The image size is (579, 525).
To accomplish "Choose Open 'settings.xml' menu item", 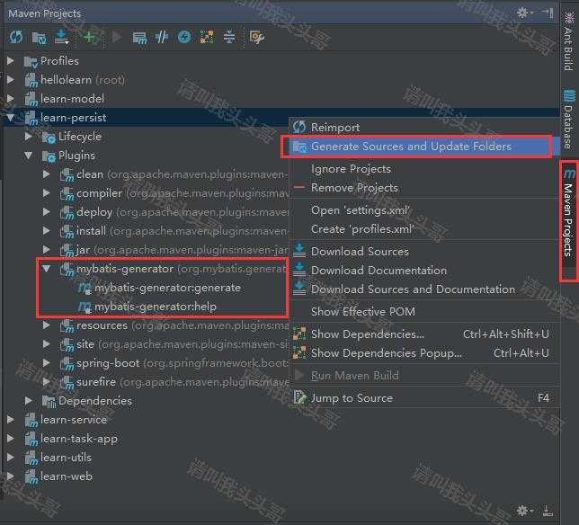I will (424, 210).
